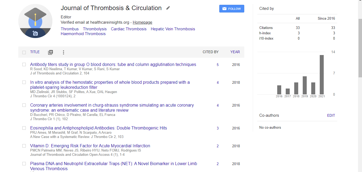Check the box for Antibody titers study
Viewport: 362px width, 172px height.
pos(24,65)
